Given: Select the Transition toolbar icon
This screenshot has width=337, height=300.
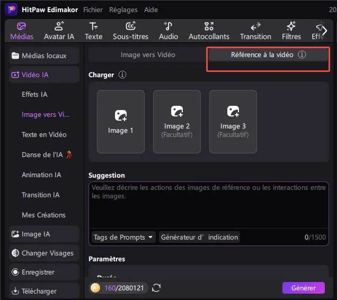Looking at the screenshot, I should (255, 31).
